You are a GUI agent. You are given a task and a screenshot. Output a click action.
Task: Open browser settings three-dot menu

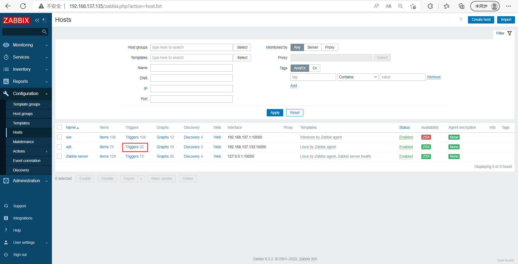click(x=509, y=6)
